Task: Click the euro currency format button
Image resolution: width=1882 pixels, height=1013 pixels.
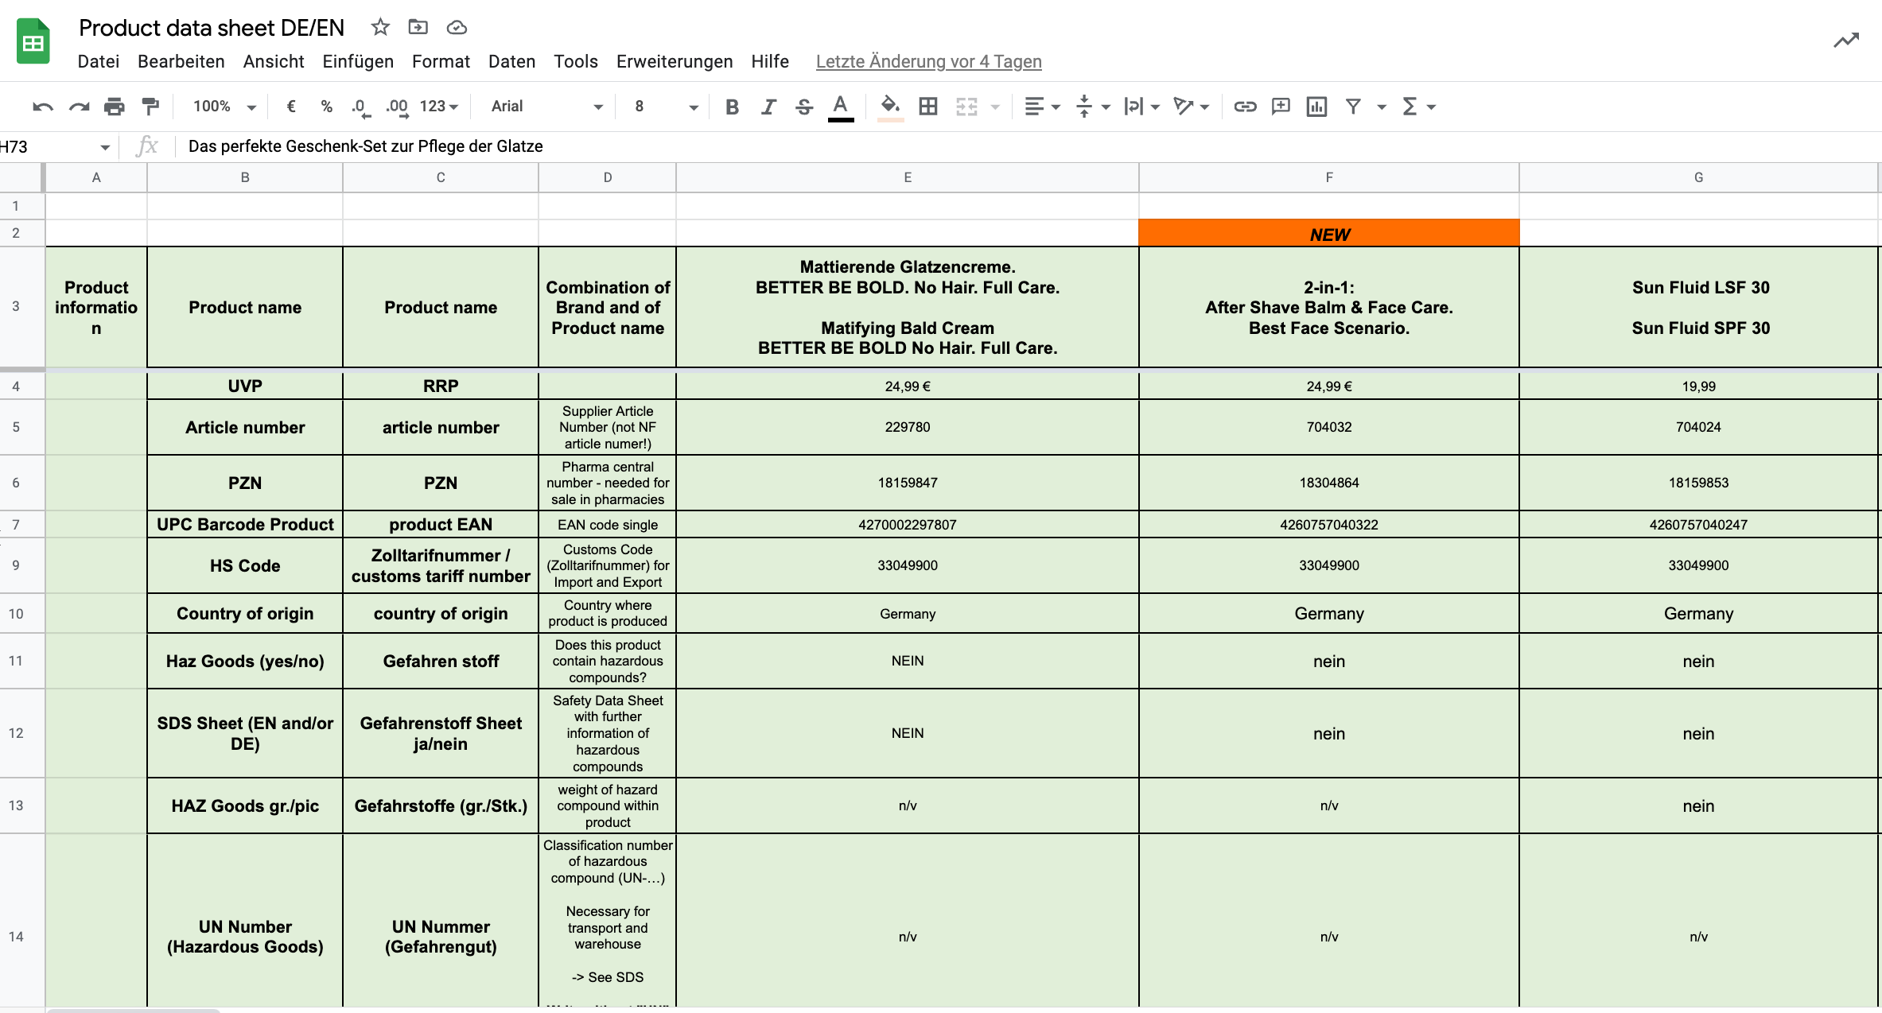Action: coord(291,107)
